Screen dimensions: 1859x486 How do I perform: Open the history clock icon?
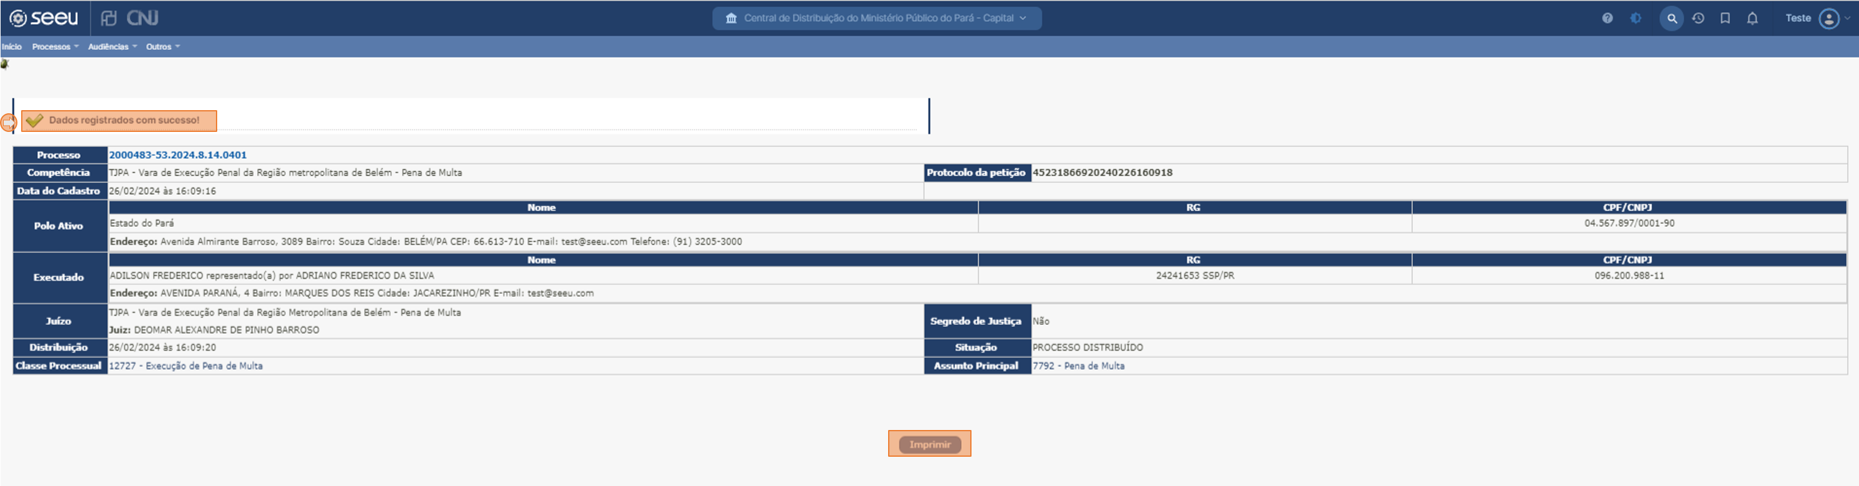click(1698, 18)
